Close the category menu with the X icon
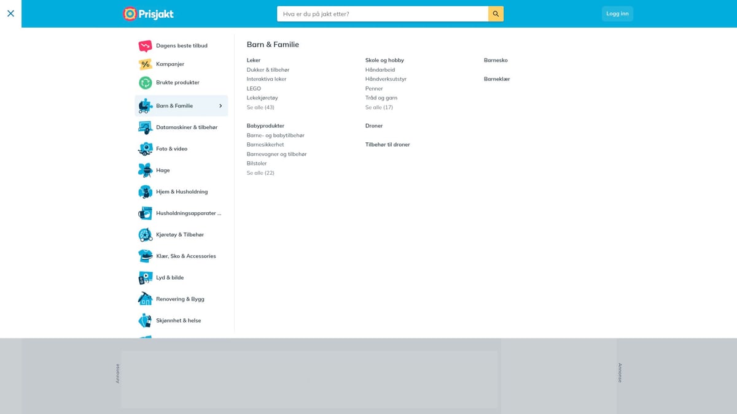The image size is (737, 414). coord(10,13)
